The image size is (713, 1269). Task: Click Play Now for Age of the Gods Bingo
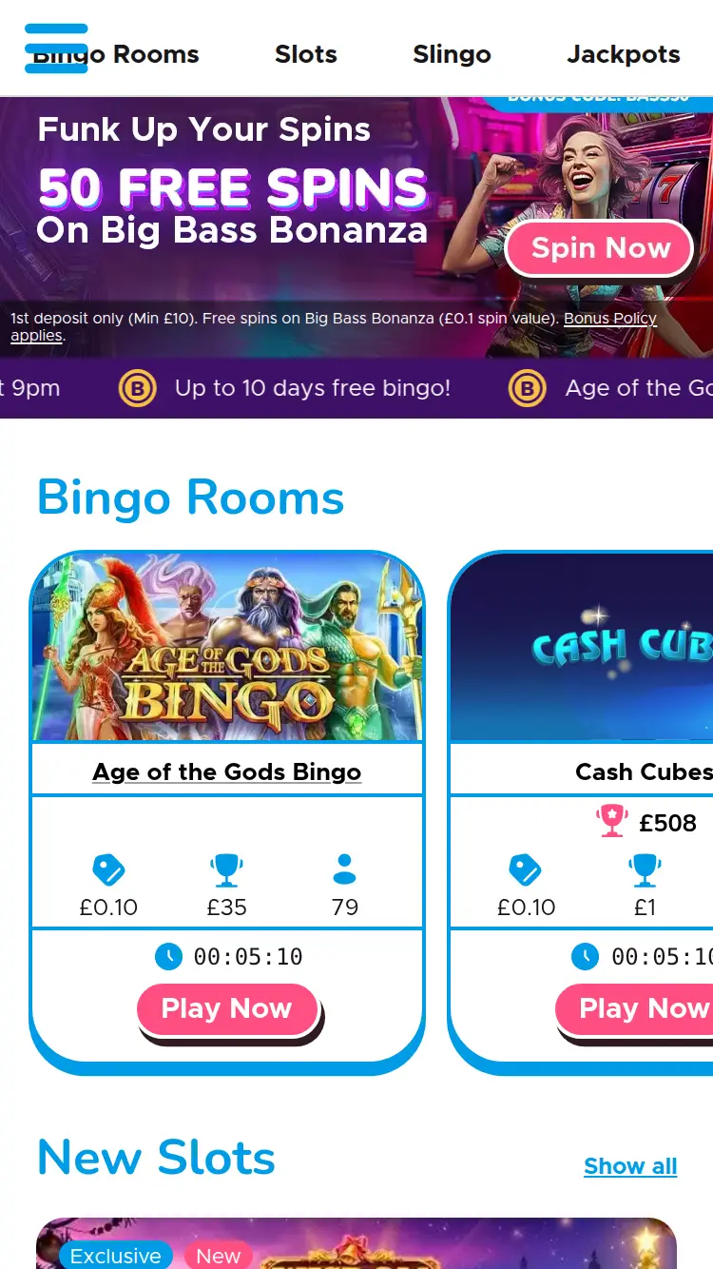coord(227,1008)
